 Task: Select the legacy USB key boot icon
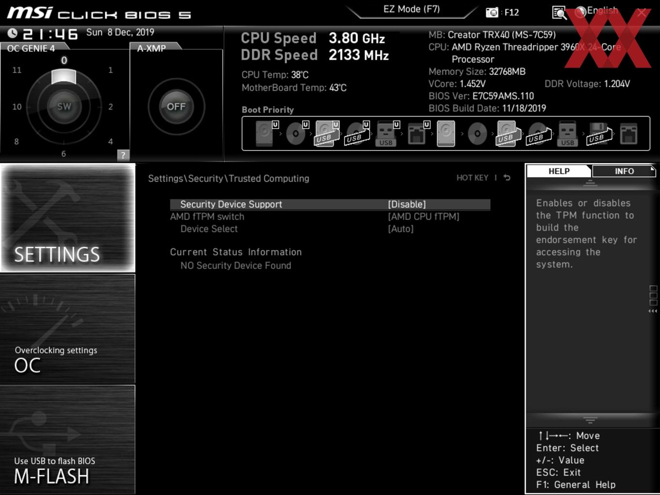pyautogui.click(x=567, y=133)
